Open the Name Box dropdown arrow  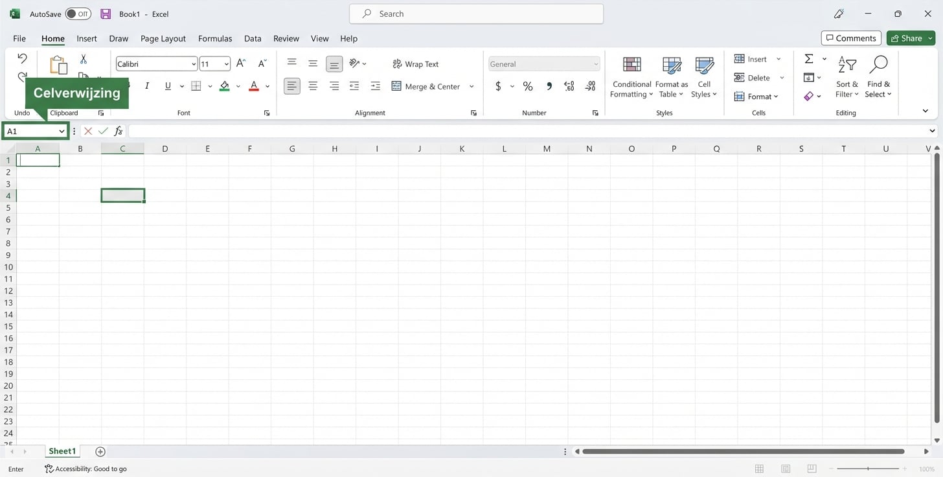tap(62, 132)
